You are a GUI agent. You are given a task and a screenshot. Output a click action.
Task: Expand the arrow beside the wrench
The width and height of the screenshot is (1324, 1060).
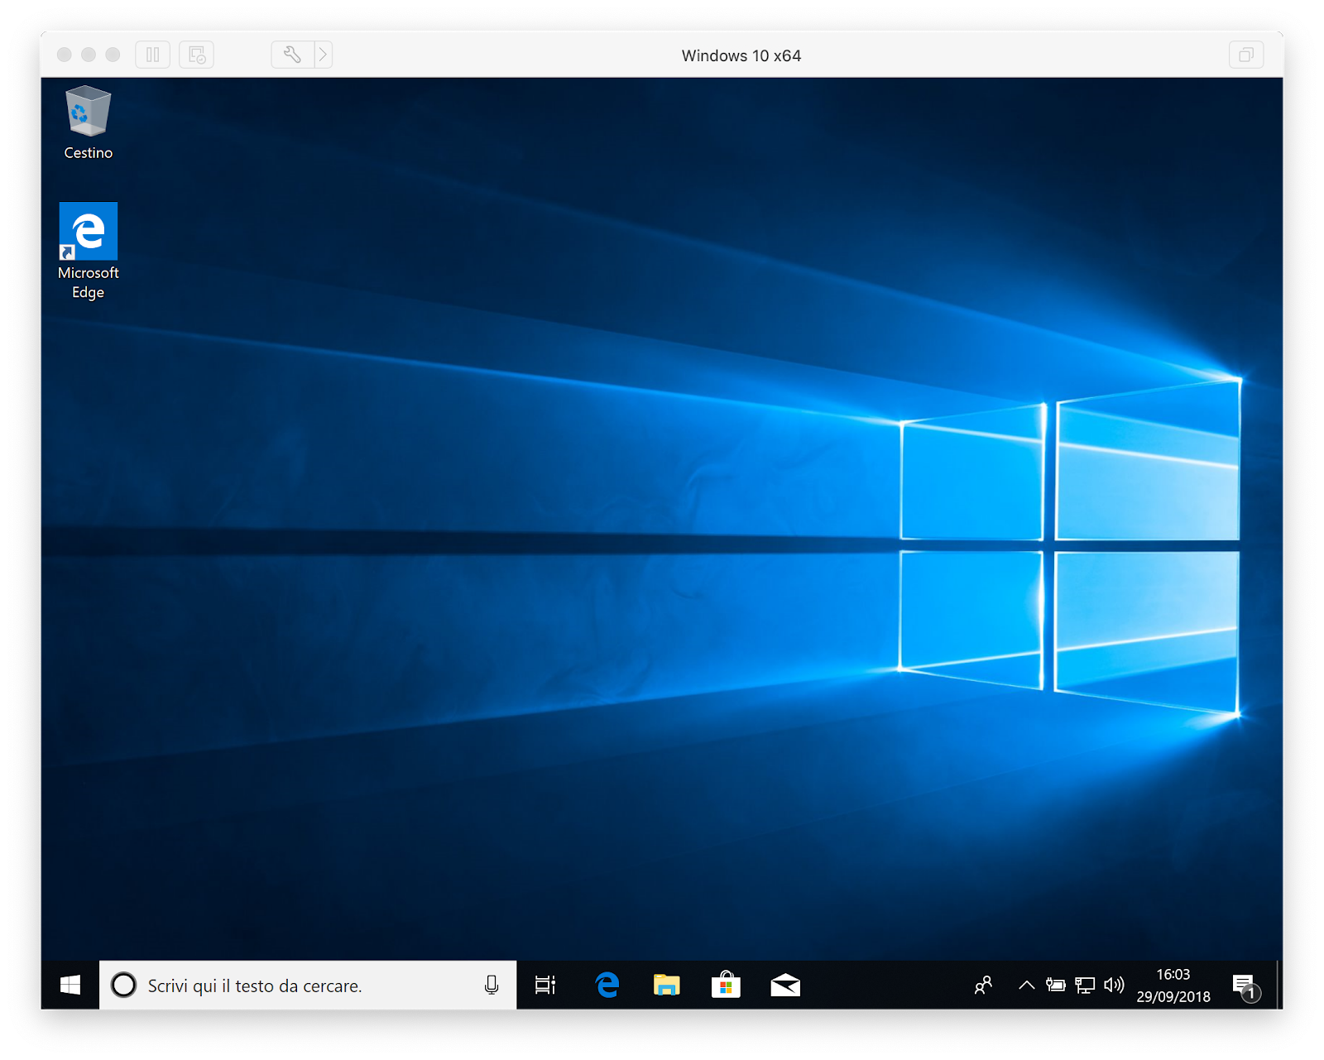324,55
